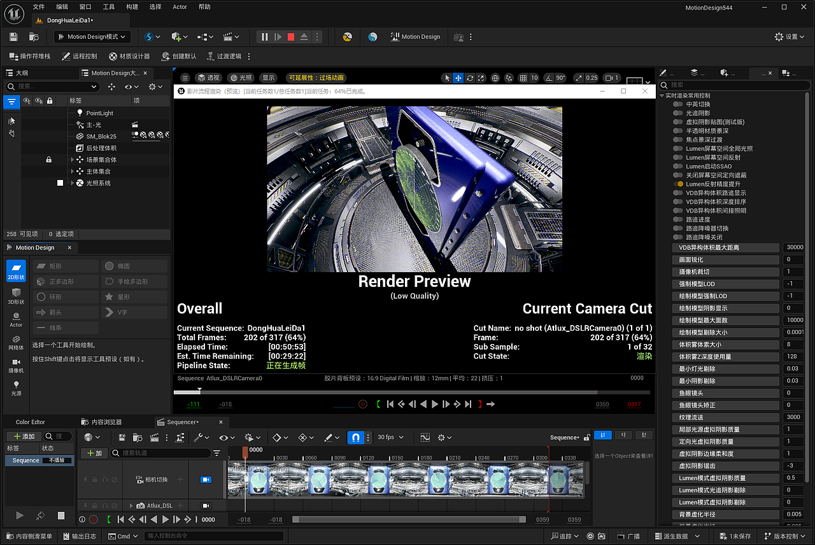Expand the 光照系统 tree item

click(x=72, y=183)
